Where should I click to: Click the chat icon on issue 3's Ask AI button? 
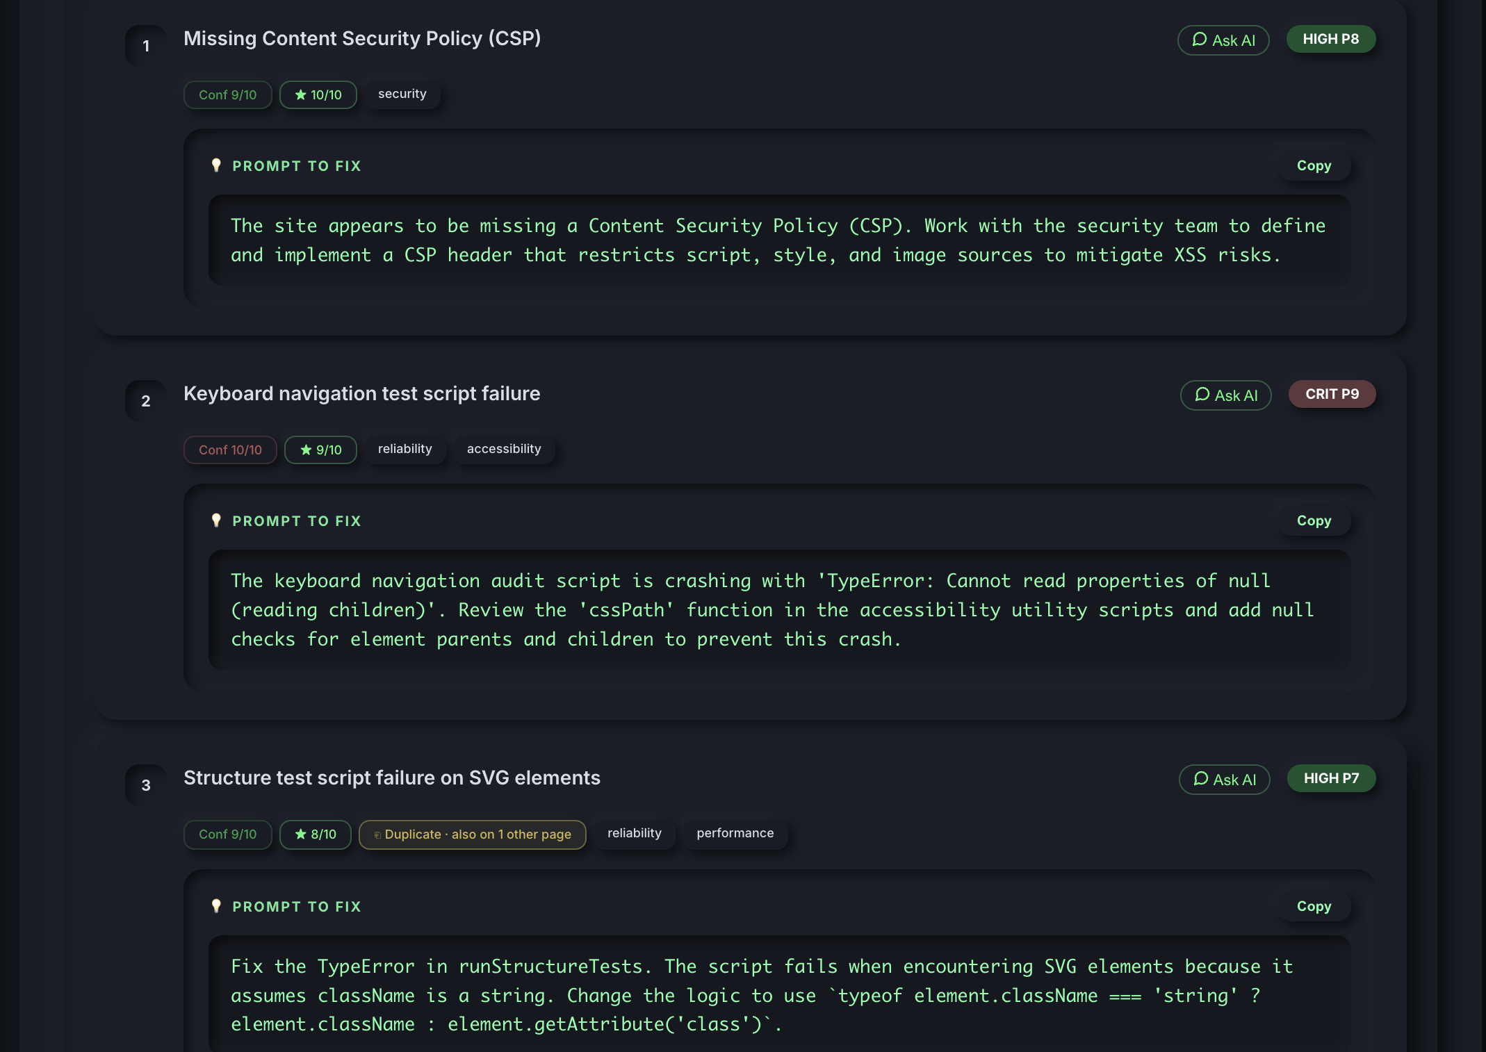1200,779
